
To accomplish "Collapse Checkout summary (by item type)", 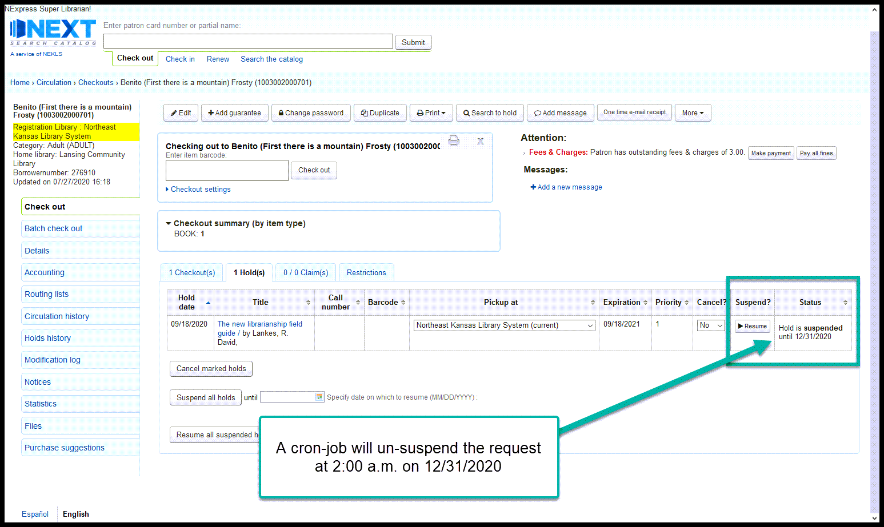I will [x=236, y=223].
